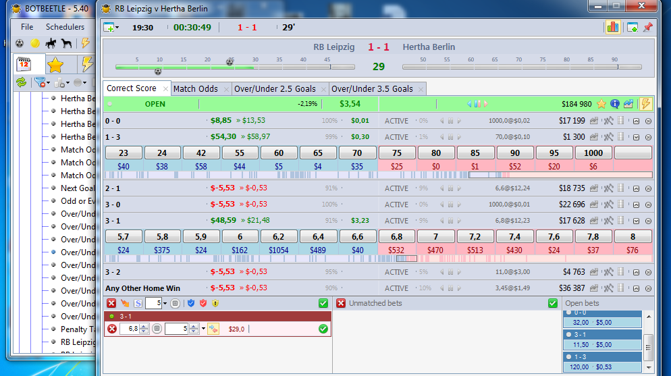Select blue shield icon in bet panel

[191, 303]
